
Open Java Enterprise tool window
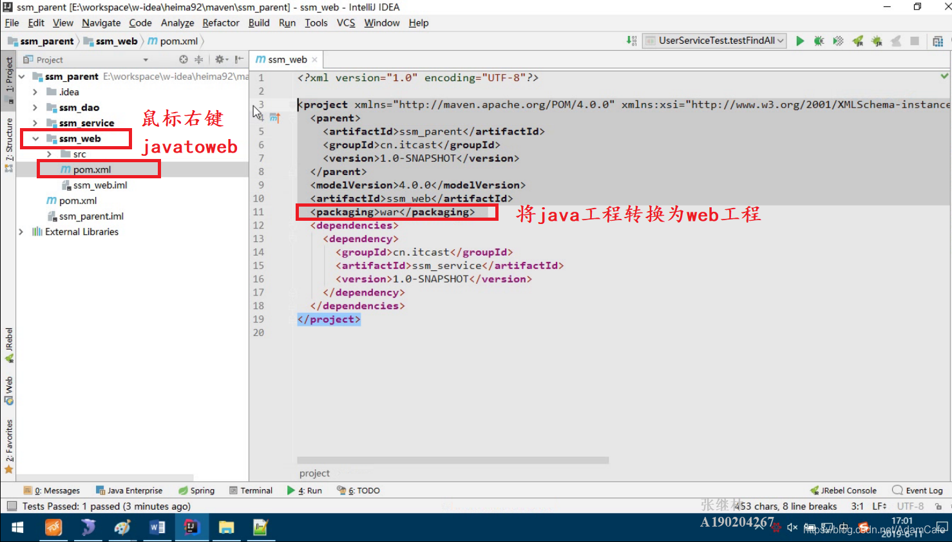pyautogui.click(x=129, y=491)
